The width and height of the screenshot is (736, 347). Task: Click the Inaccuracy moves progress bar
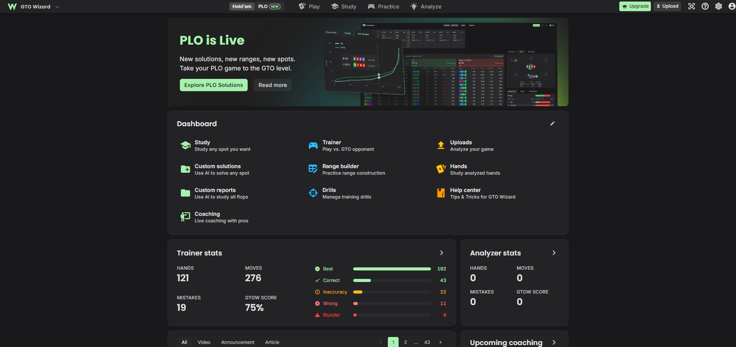point(392,292)
